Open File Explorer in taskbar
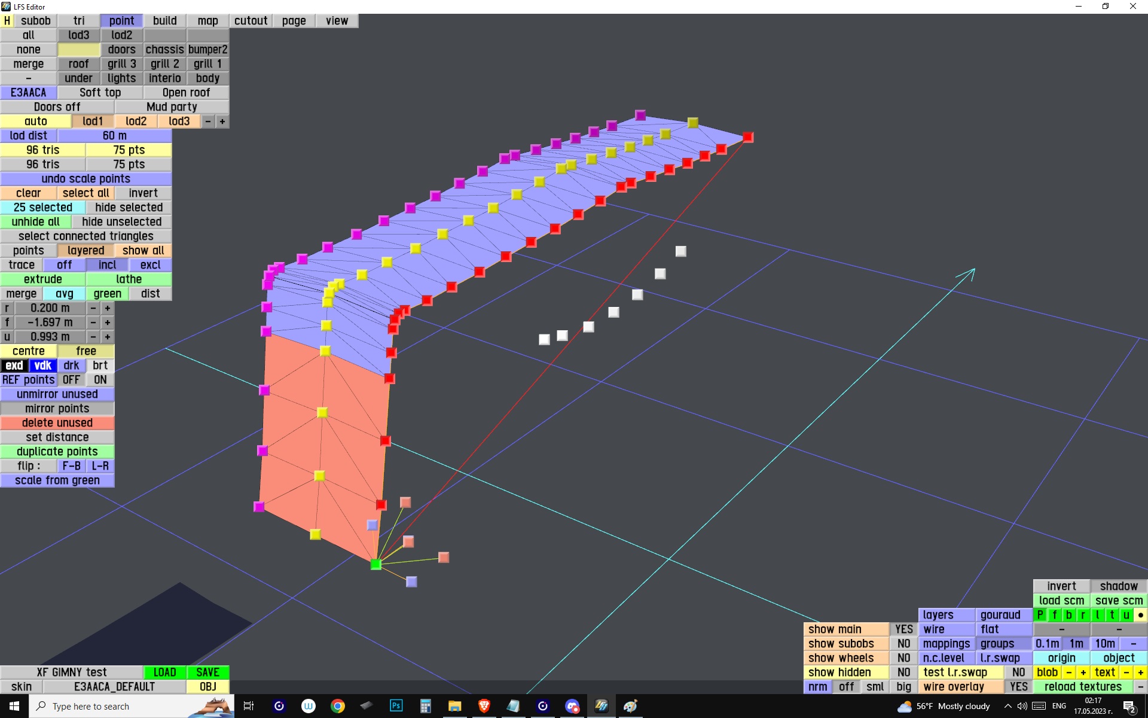The height and width of the screenshot is (718, 1148). click(454, 706)
